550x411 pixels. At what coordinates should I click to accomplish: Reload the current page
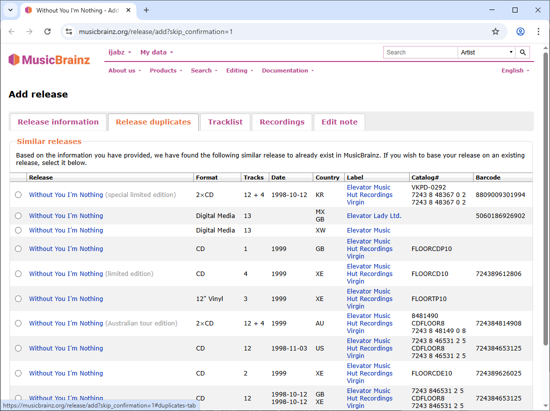(47, 31)
